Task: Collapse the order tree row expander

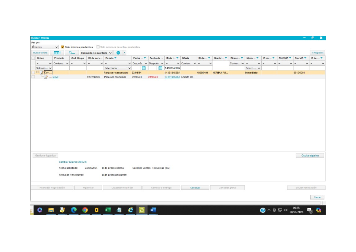Action: pyautogui.click(x=37, y=72)
